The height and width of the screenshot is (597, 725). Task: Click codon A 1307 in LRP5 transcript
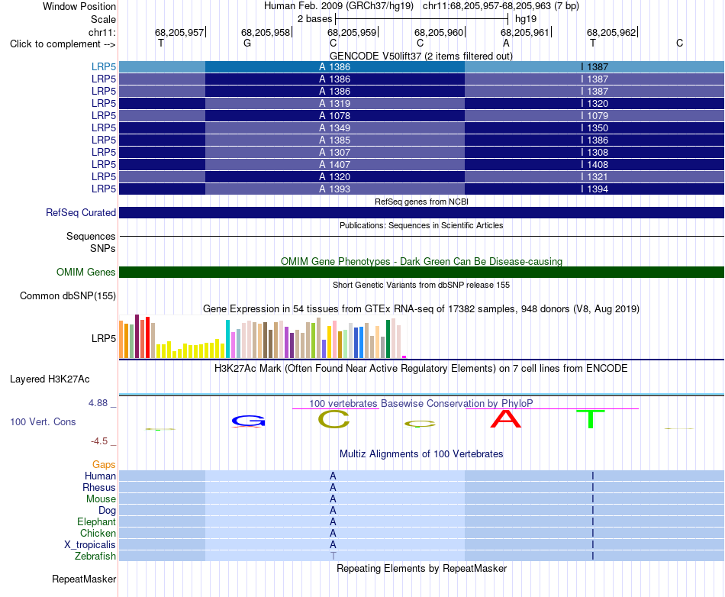tap(335, 152)
